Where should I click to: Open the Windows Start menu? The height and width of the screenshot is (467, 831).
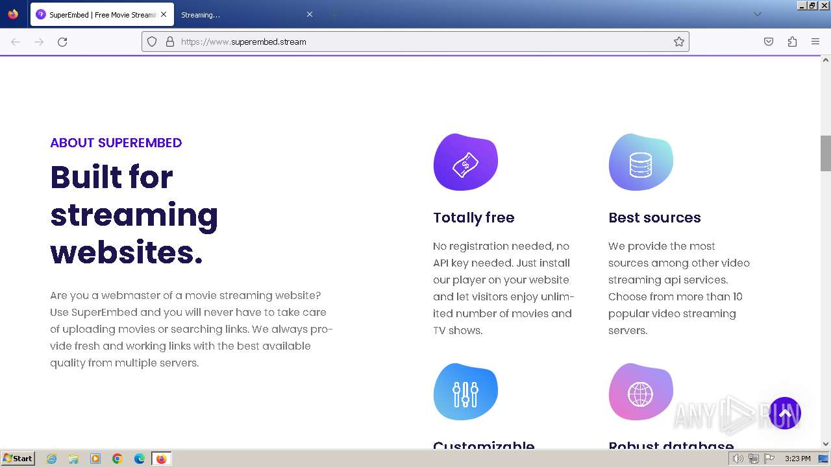tap(18, 459)
